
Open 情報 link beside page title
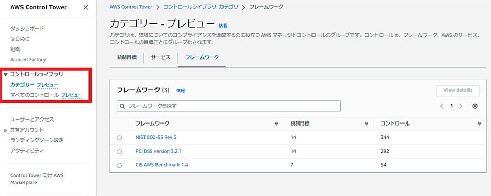223,26
